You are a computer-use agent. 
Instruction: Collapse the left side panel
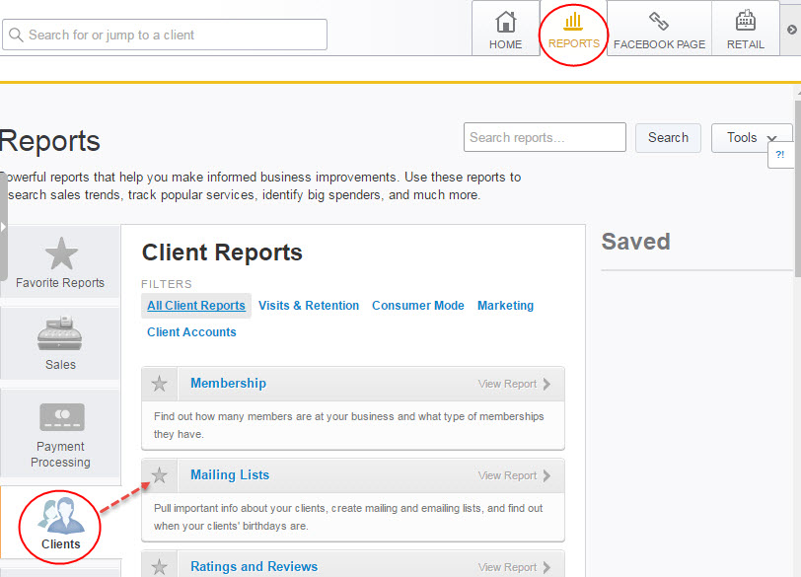[x=4, y=229]
